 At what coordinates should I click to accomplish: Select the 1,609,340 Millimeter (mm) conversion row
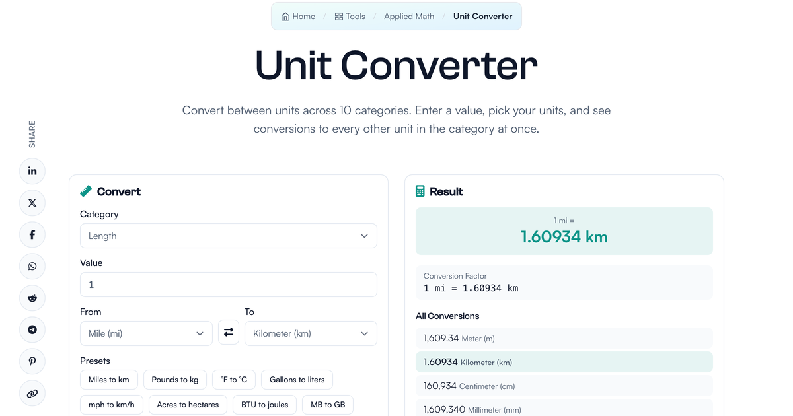point(564,409)
